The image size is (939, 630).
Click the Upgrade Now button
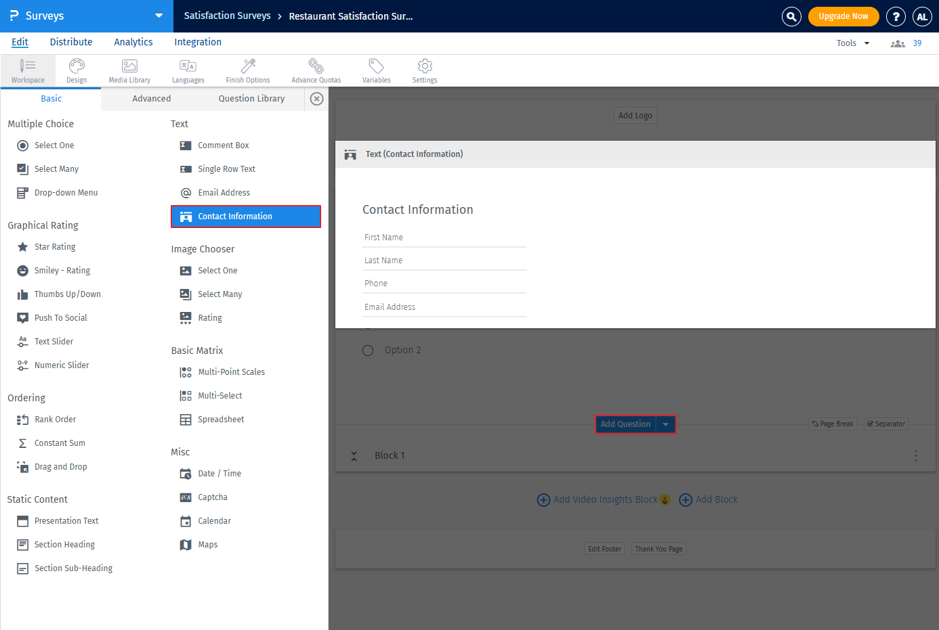(843, 16)
